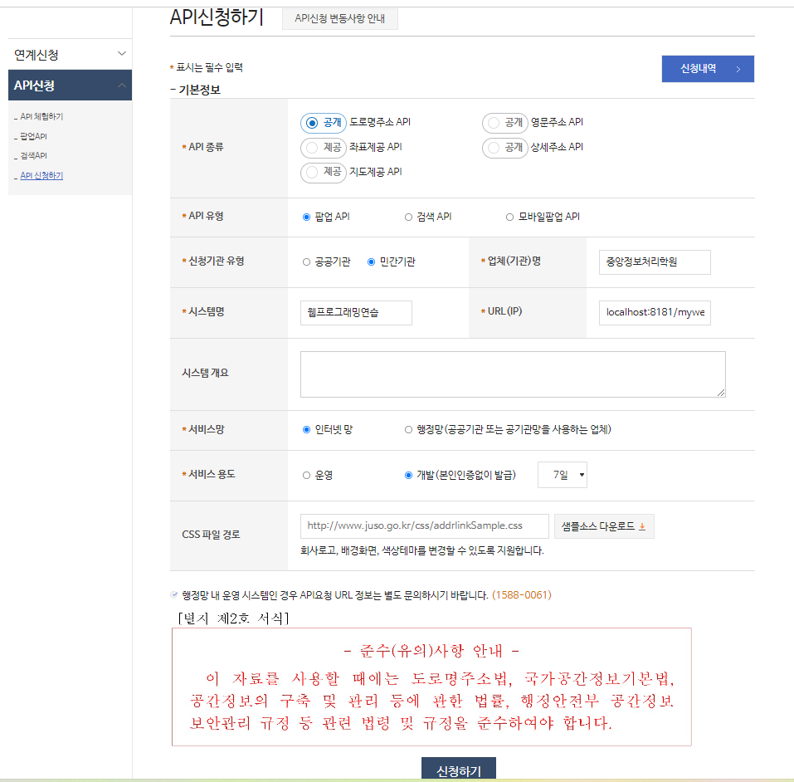Image resolution: width=794 pixels, height=782 pixels.
Task: Click the 시스템 개요 text area
Action: click(513, 374)
